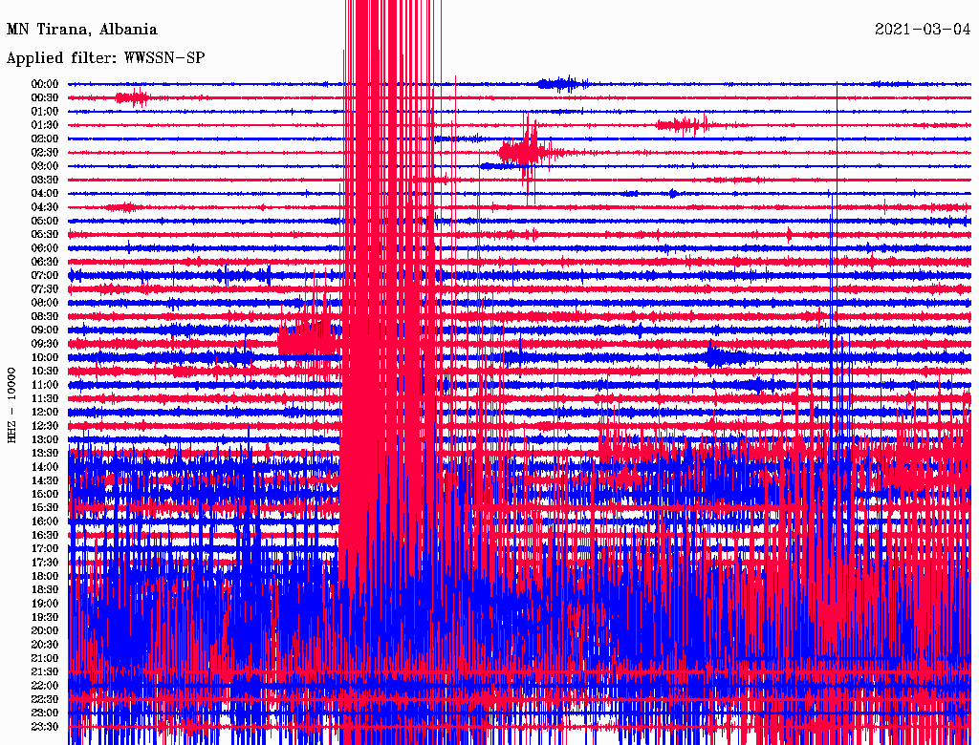The width and height of the screenshot is (979, 745).
Task: Select the 20:30 time row label
Action: (x=45, y=645)
